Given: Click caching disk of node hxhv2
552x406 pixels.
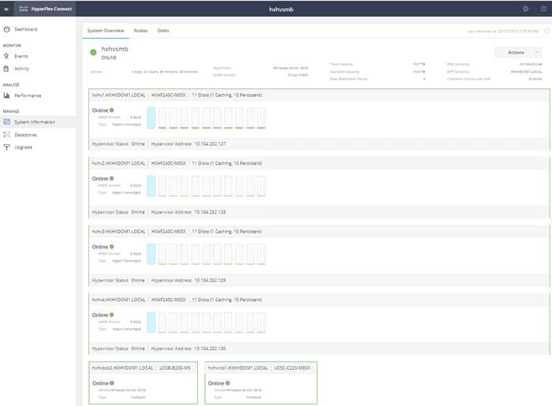Looking at the screenshot, I should coord(151,186).
